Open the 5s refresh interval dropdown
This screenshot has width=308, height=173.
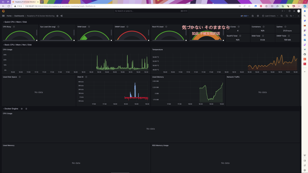tap(292, 16)
